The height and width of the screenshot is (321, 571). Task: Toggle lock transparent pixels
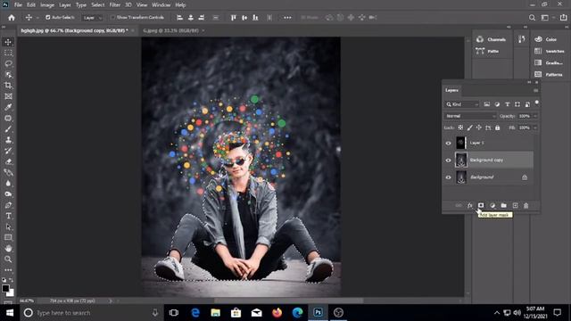[x=460, y=128]
